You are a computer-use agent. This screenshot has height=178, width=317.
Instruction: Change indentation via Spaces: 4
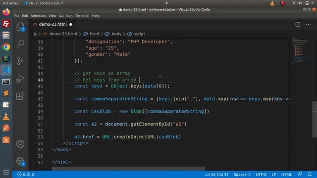click(x=242, y=175)
